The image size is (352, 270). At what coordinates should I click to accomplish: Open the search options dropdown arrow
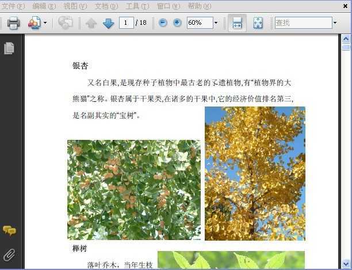335,22
